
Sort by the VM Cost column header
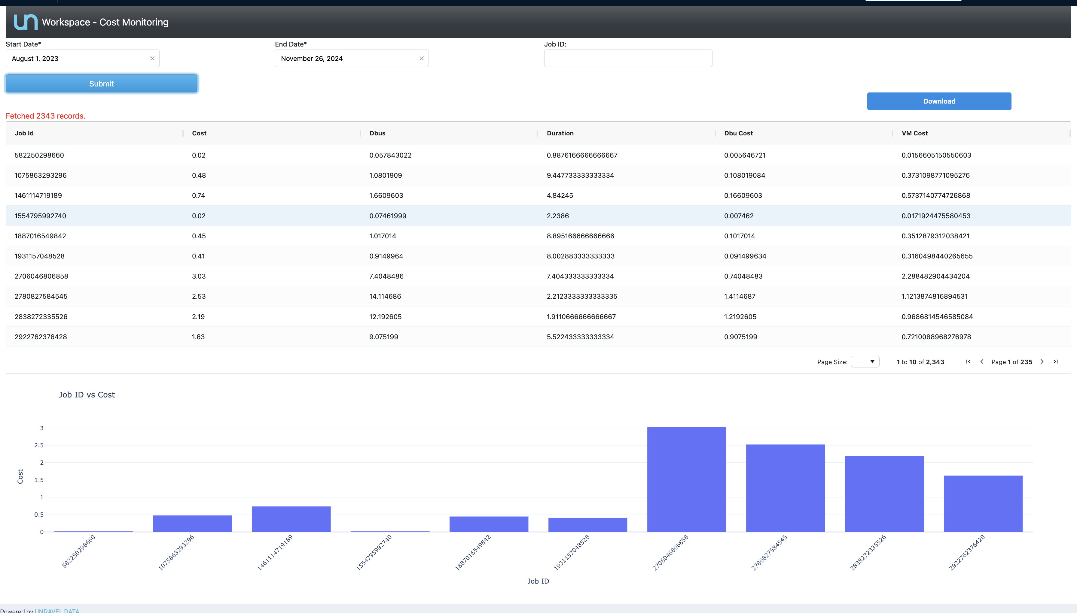click(x=914, y=133)
